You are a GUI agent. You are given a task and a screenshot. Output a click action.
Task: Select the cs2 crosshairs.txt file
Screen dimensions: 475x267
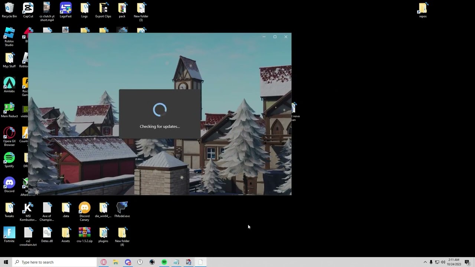(x=28, y=237)
